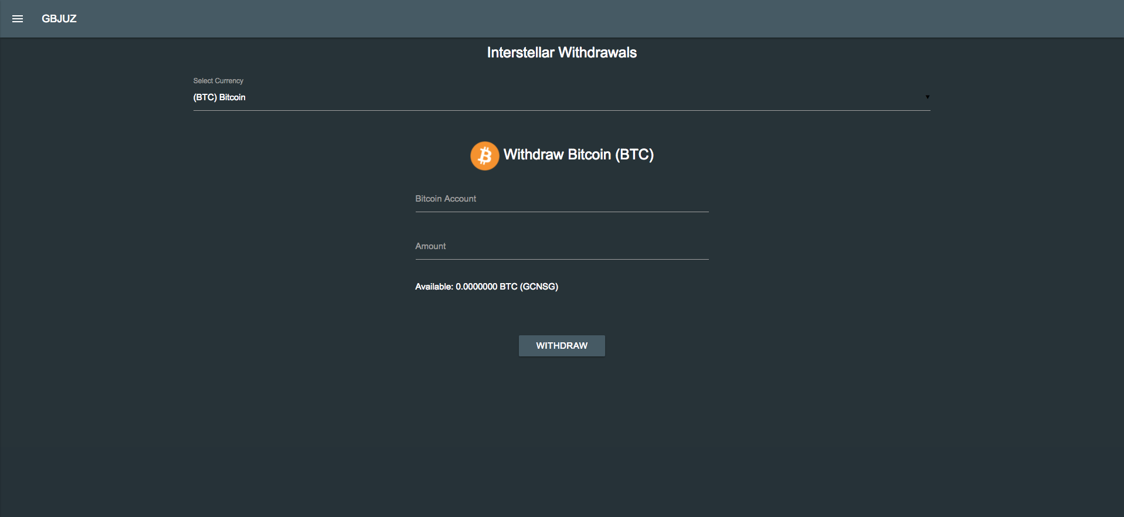The image size is (1124, 517).
Task: Click the 'Available: 0.0000000 BTC (GCNSG)' text
Action: coord(487,287)
